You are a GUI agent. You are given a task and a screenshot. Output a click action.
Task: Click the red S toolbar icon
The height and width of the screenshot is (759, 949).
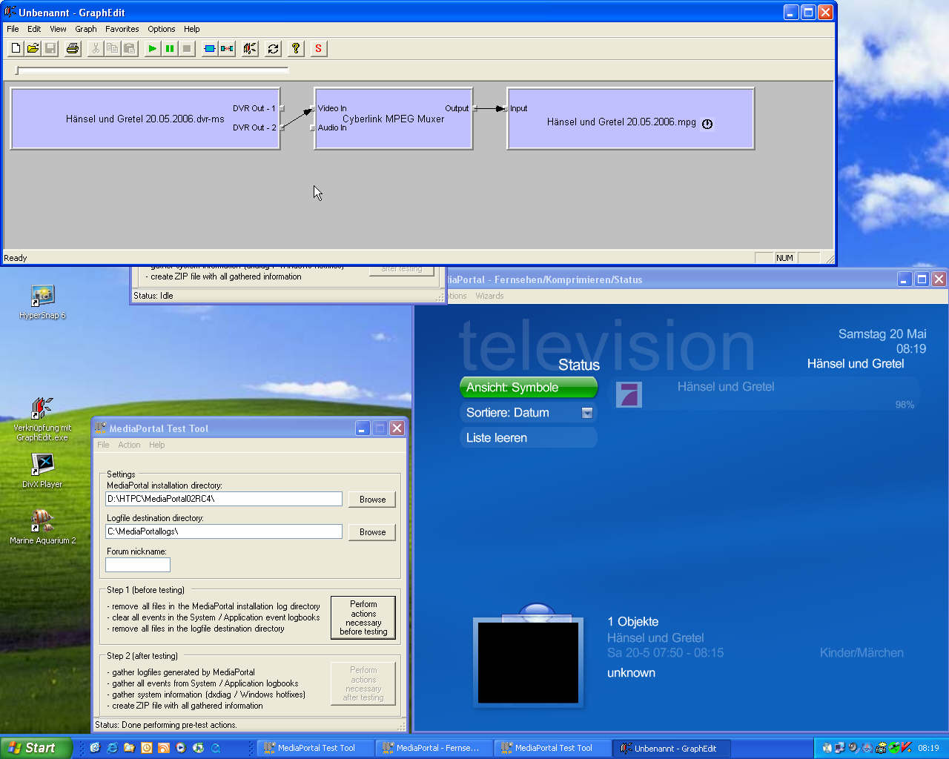318,48
